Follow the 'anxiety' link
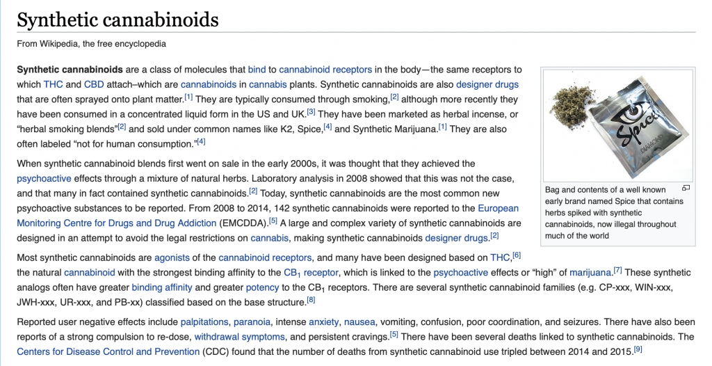 pos(324,322)
